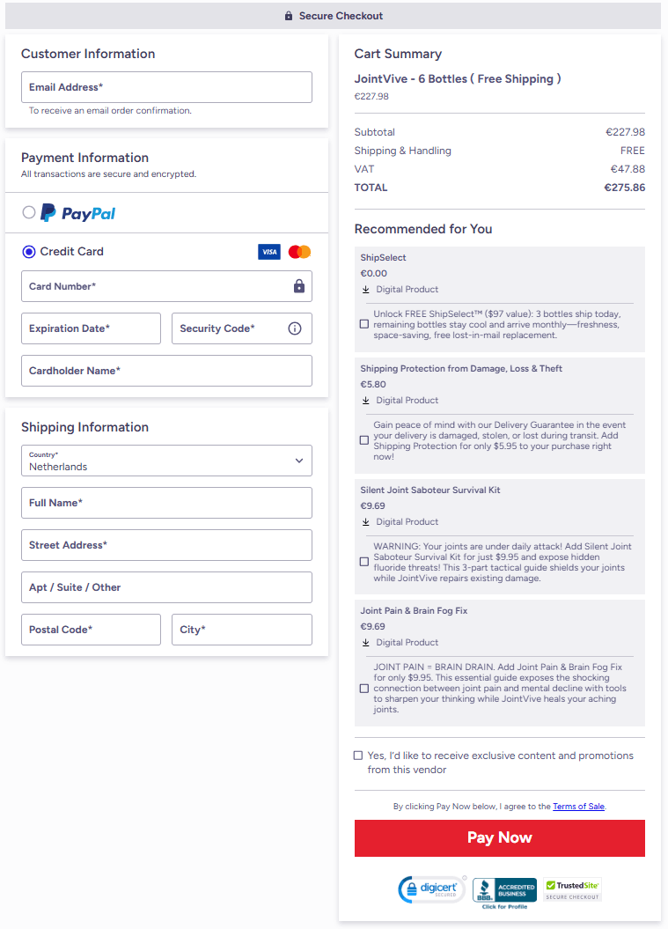Select the Credit Card payment option

pyautogui.click(x=27, y=251)
